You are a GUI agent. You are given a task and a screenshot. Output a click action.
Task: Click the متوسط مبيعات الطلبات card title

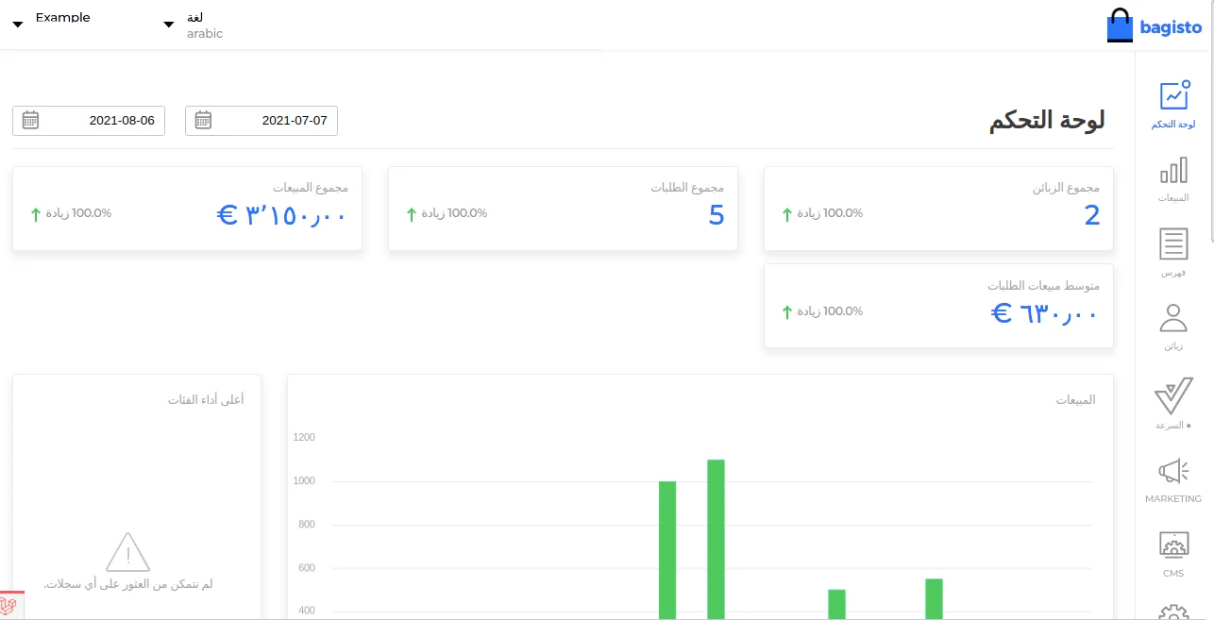1044,285
